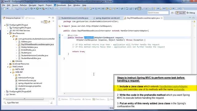Expand the META-INF folder
This screenshot has height=111, width=197.
11,69
